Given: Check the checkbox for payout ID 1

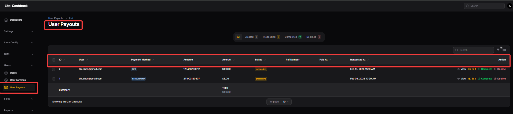Looking at the screenshot, I should point(54,79).
